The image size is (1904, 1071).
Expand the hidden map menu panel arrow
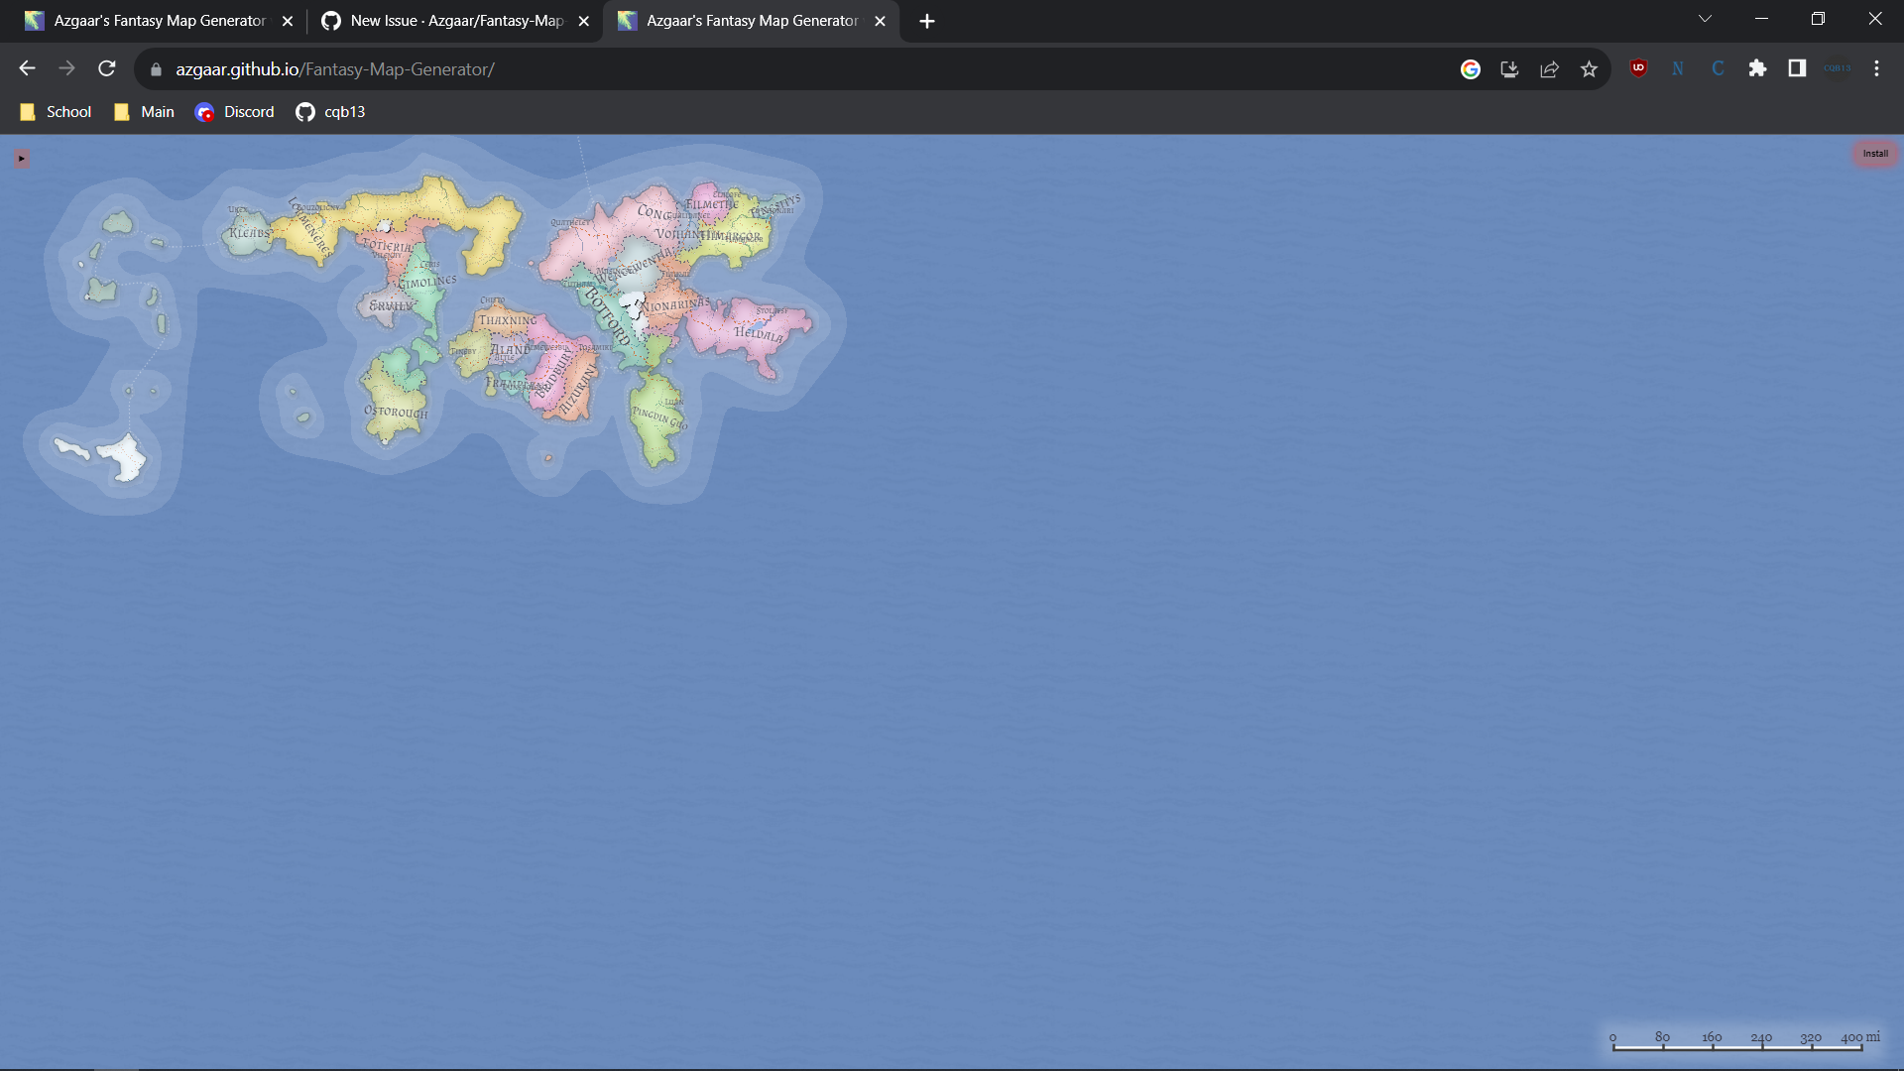[20, 157]
